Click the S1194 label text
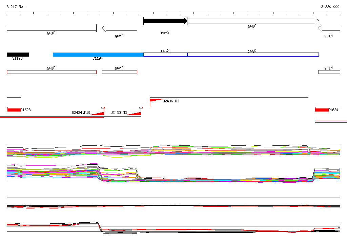 (x=98, y=58)
